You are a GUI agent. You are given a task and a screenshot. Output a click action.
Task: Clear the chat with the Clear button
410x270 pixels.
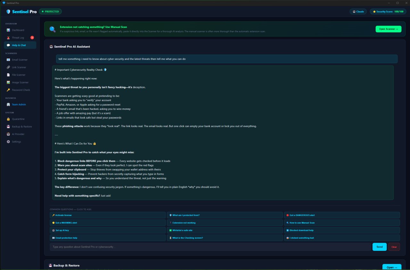[x=394, y=247]
